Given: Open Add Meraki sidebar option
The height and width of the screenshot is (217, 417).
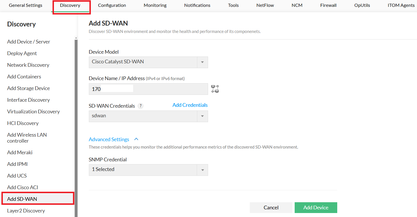Looking at the screenshot, I should click(20, 153).
